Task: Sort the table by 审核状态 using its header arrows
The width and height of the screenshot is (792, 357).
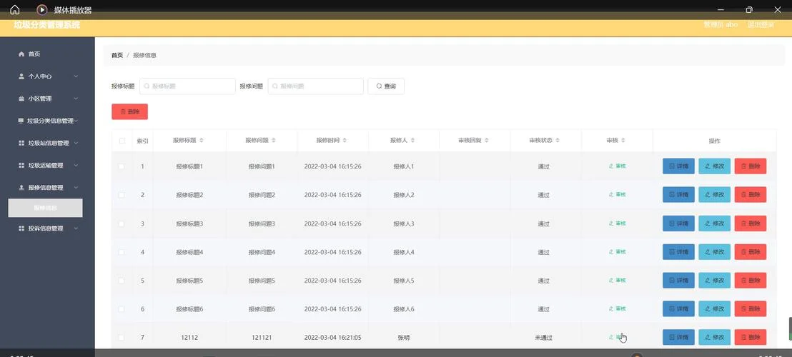Action: point(558,141)
